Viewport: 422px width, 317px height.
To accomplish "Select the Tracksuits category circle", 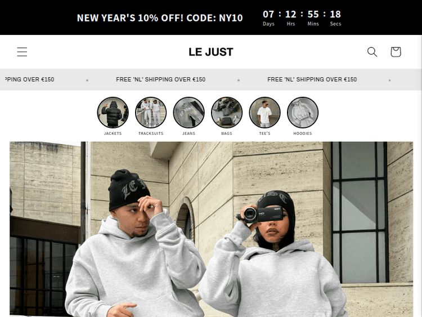I will pyautogui.click(x=151, y=112).
